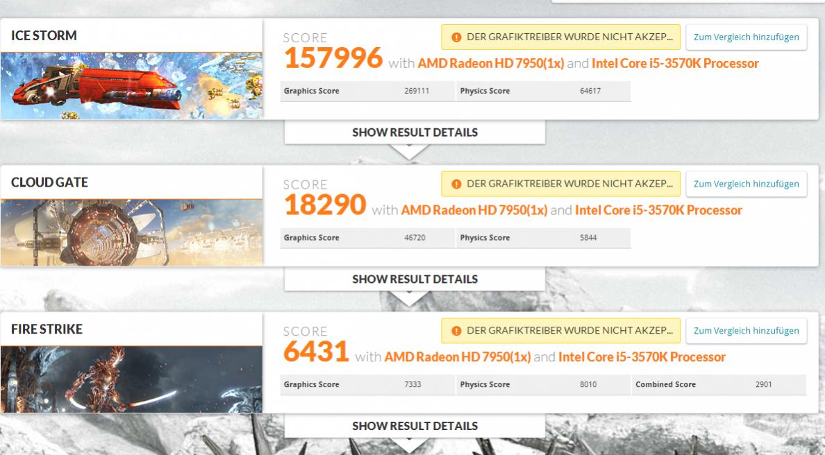This screenshot has height=455, width=825.
Task: Open Intel Core i5-3570K link in Fire Strike
Action: tap(642, 357)
